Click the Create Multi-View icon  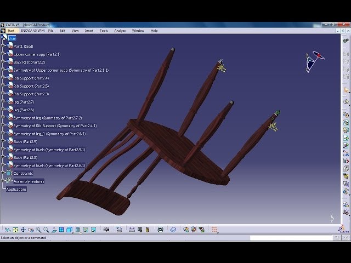[61, 230]
